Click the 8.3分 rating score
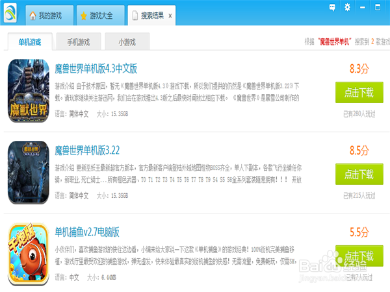The width and height of the screenshot is (390, 292). pos(359,69)
